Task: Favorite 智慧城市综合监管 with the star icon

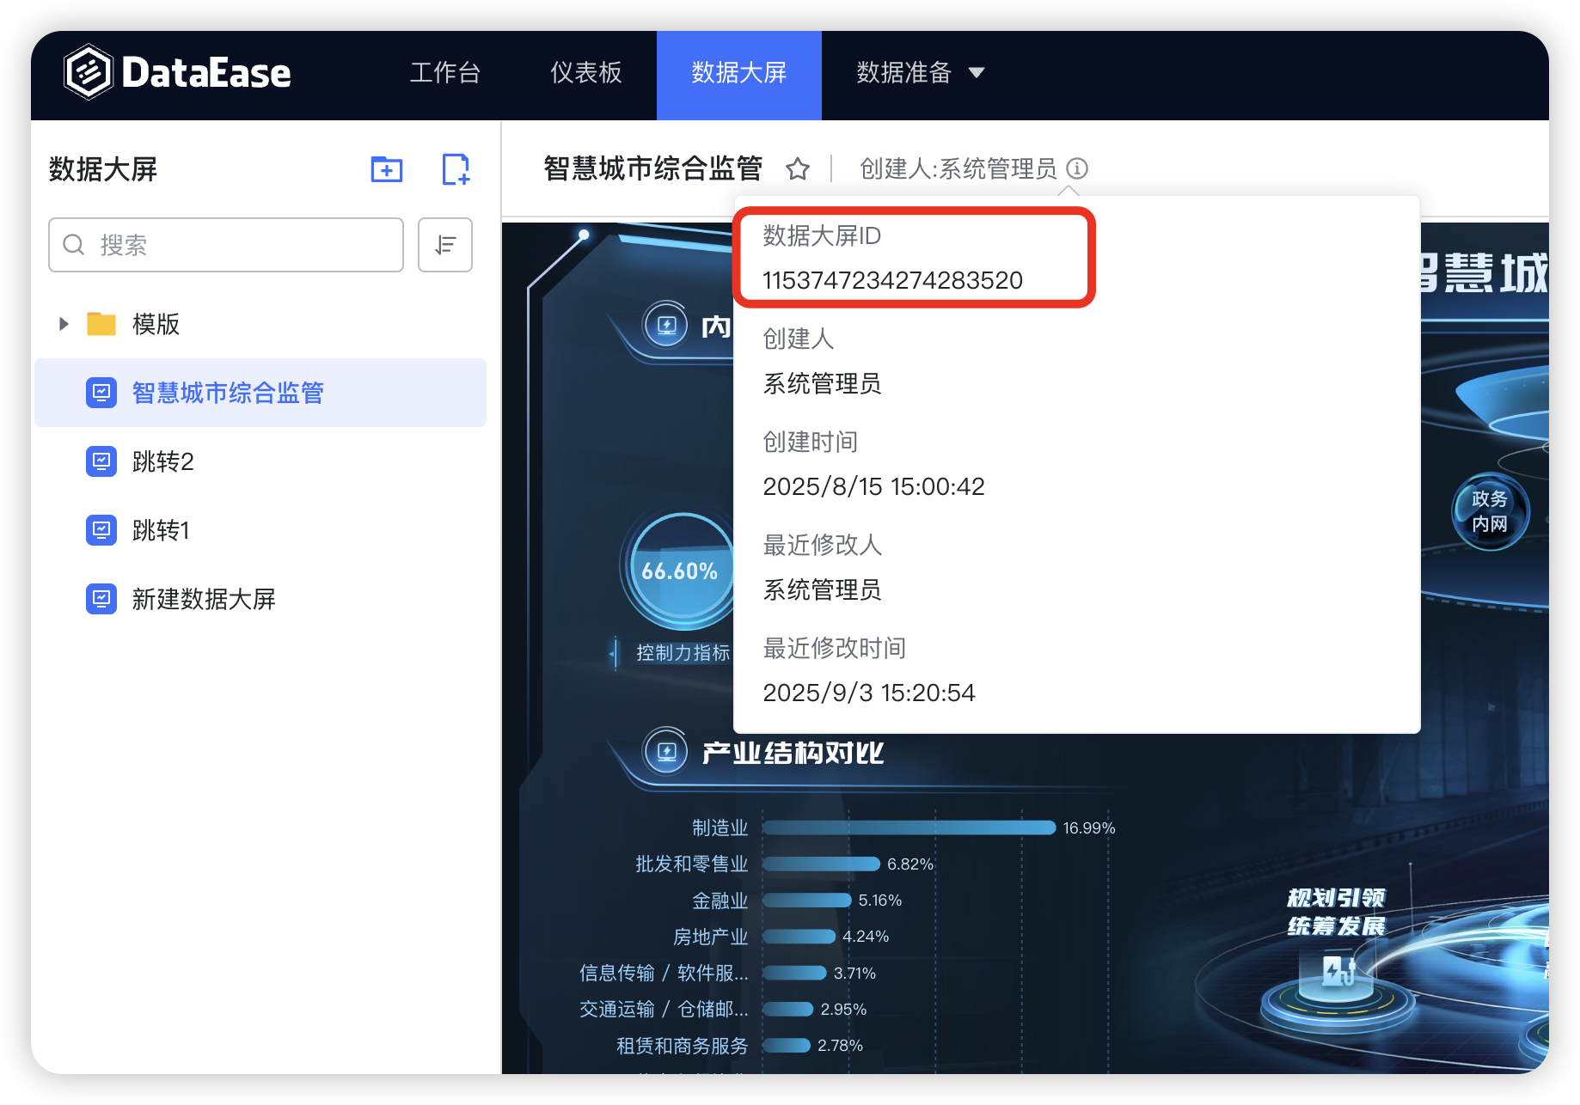Action: point(798,169)
